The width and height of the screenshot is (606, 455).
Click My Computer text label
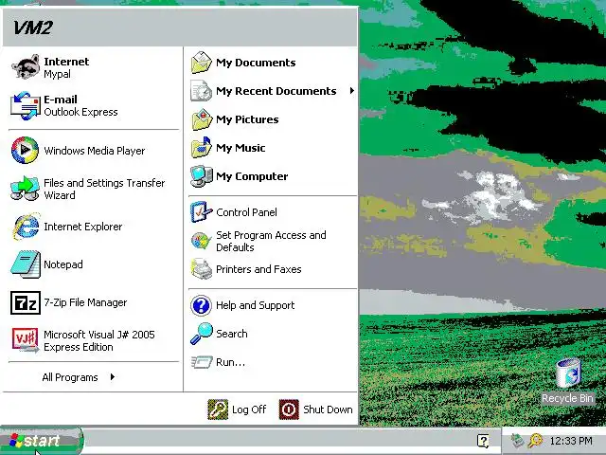(252, 176)
